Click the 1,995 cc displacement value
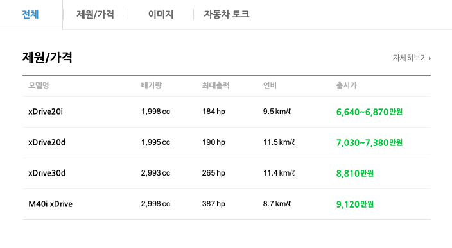The image size is (452, 248). click(x=155, y=142)
